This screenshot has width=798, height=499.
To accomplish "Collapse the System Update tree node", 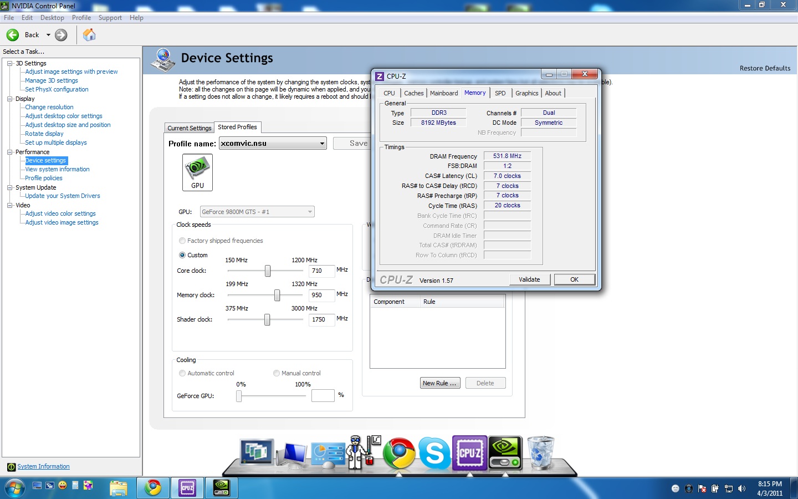I will tap(9, 187).
